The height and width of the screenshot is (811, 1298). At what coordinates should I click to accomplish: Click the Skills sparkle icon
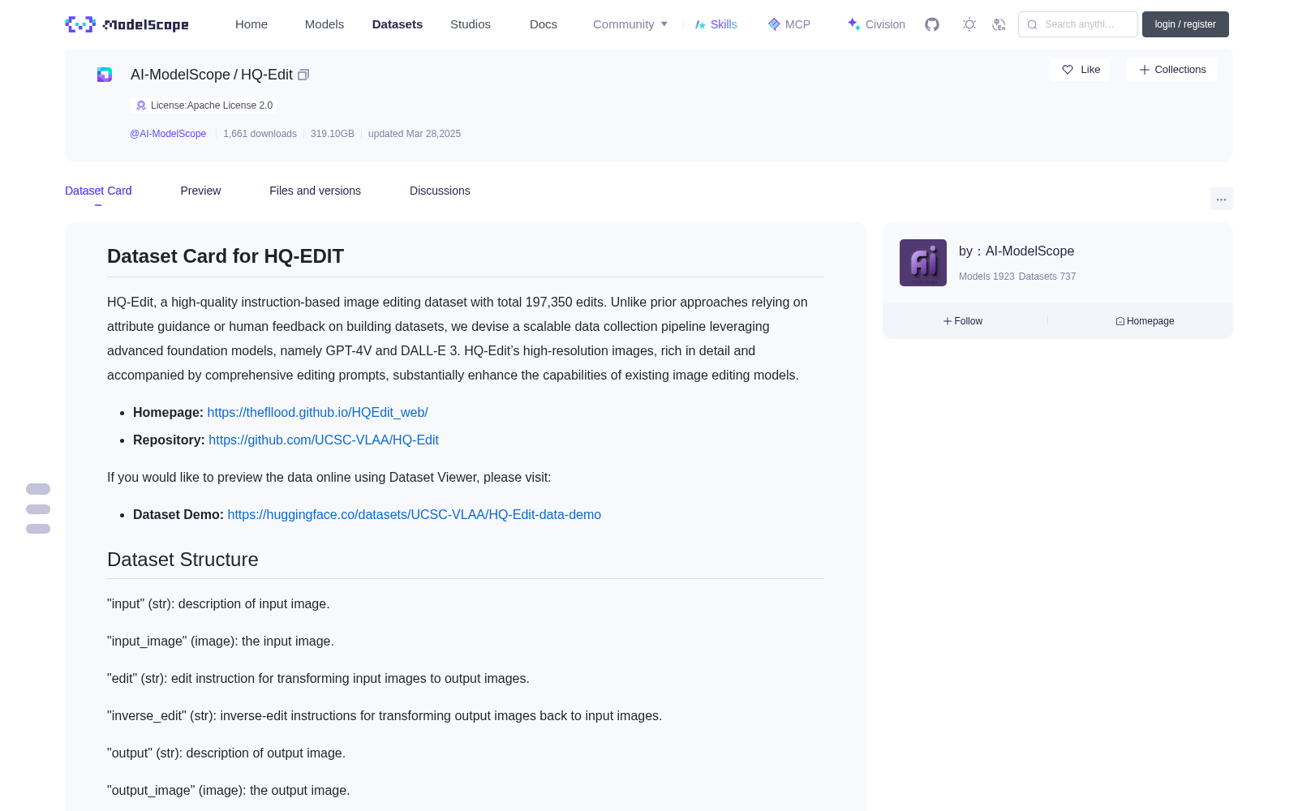(x=700, y=24)
